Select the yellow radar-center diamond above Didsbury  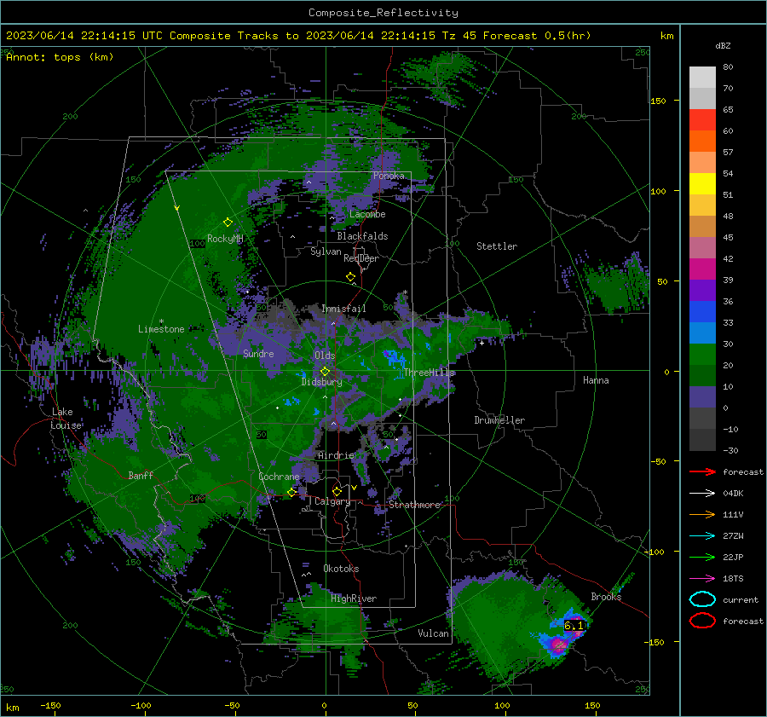325,372
